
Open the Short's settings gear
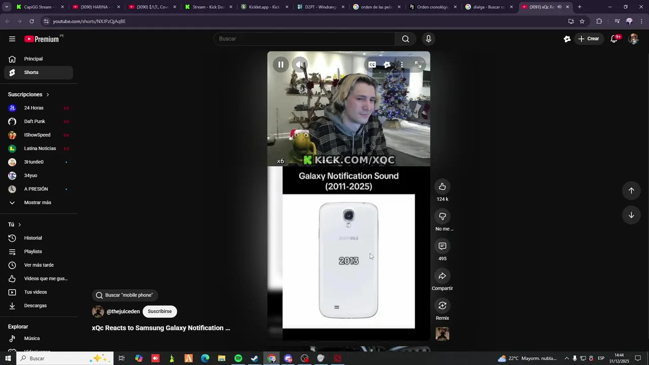(x=387, y=65)
